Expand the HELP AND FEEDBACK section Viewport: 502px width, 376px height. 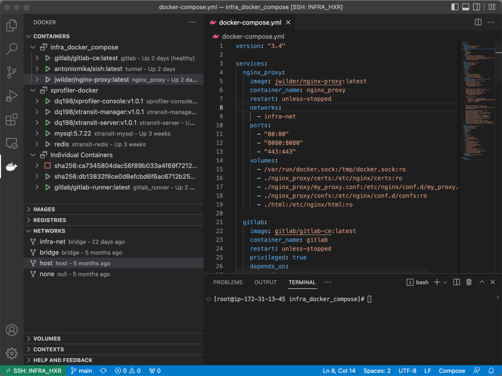(113, 360)
